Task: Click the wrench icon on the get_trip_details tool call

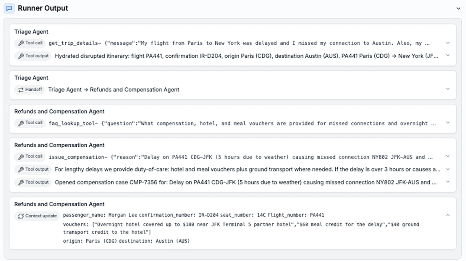Action: (21, 43)
